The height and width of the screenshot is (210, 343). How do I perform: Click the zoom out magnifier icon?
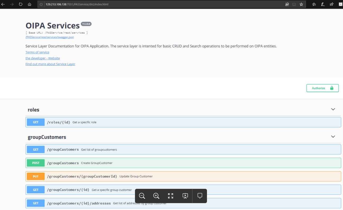[x=142, y=196]
